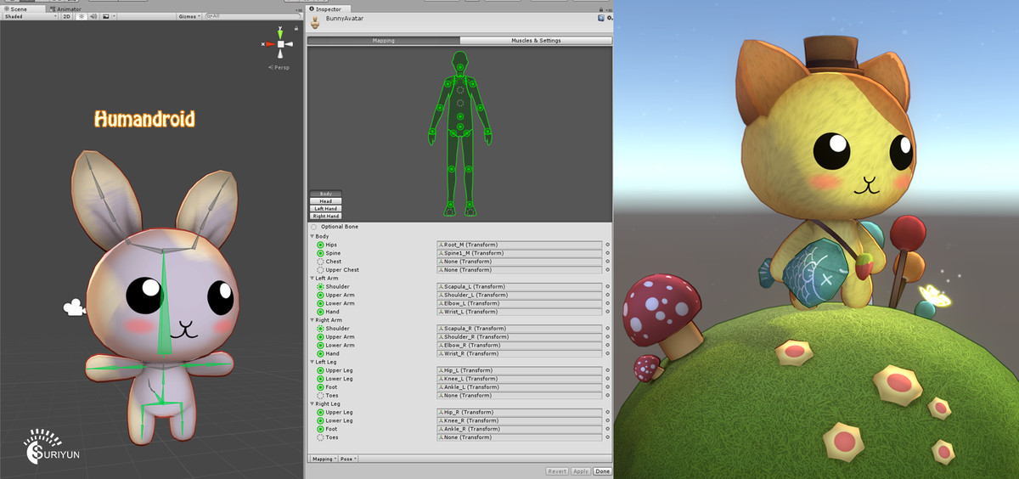1019x479 pixels.
Task: Open the Shaded draw mode dropdown
Action: click(x=30, y=16)
